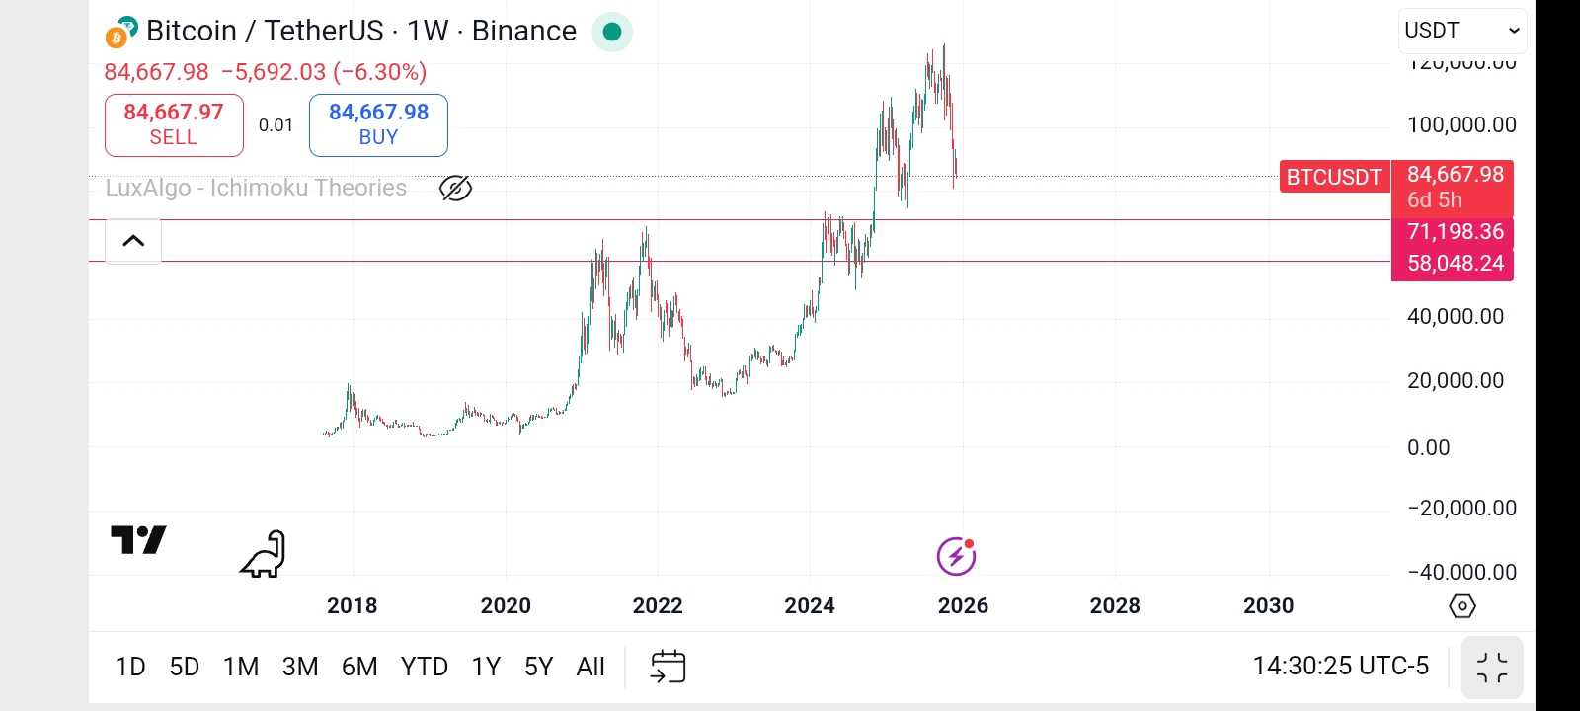Screen dimensions: 1580x711
Task: Select the All timeframe tab
Action: point(591,667)
